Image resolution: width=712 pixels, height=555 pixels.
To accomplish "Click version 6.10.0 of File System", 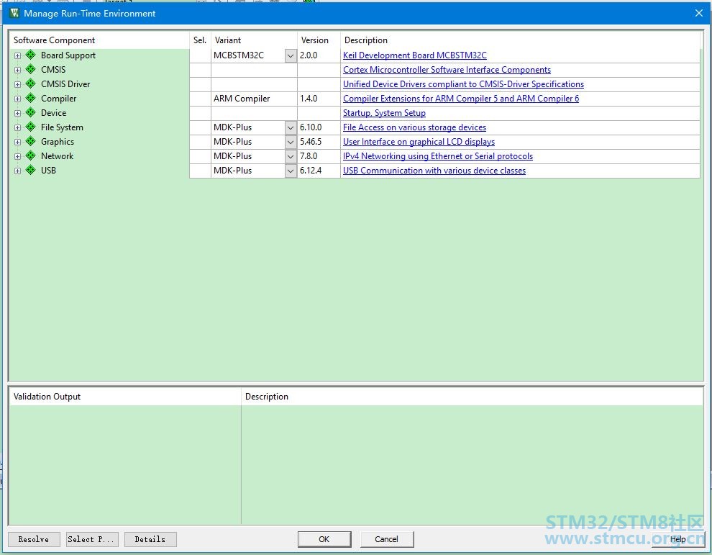I will tap(319, 127).
